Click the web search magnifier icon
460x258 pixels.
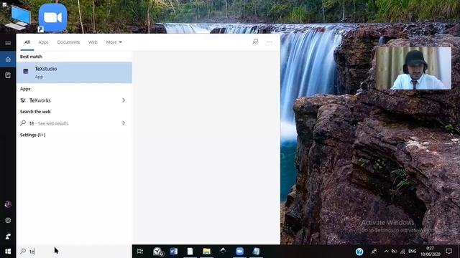pos(23,123)
